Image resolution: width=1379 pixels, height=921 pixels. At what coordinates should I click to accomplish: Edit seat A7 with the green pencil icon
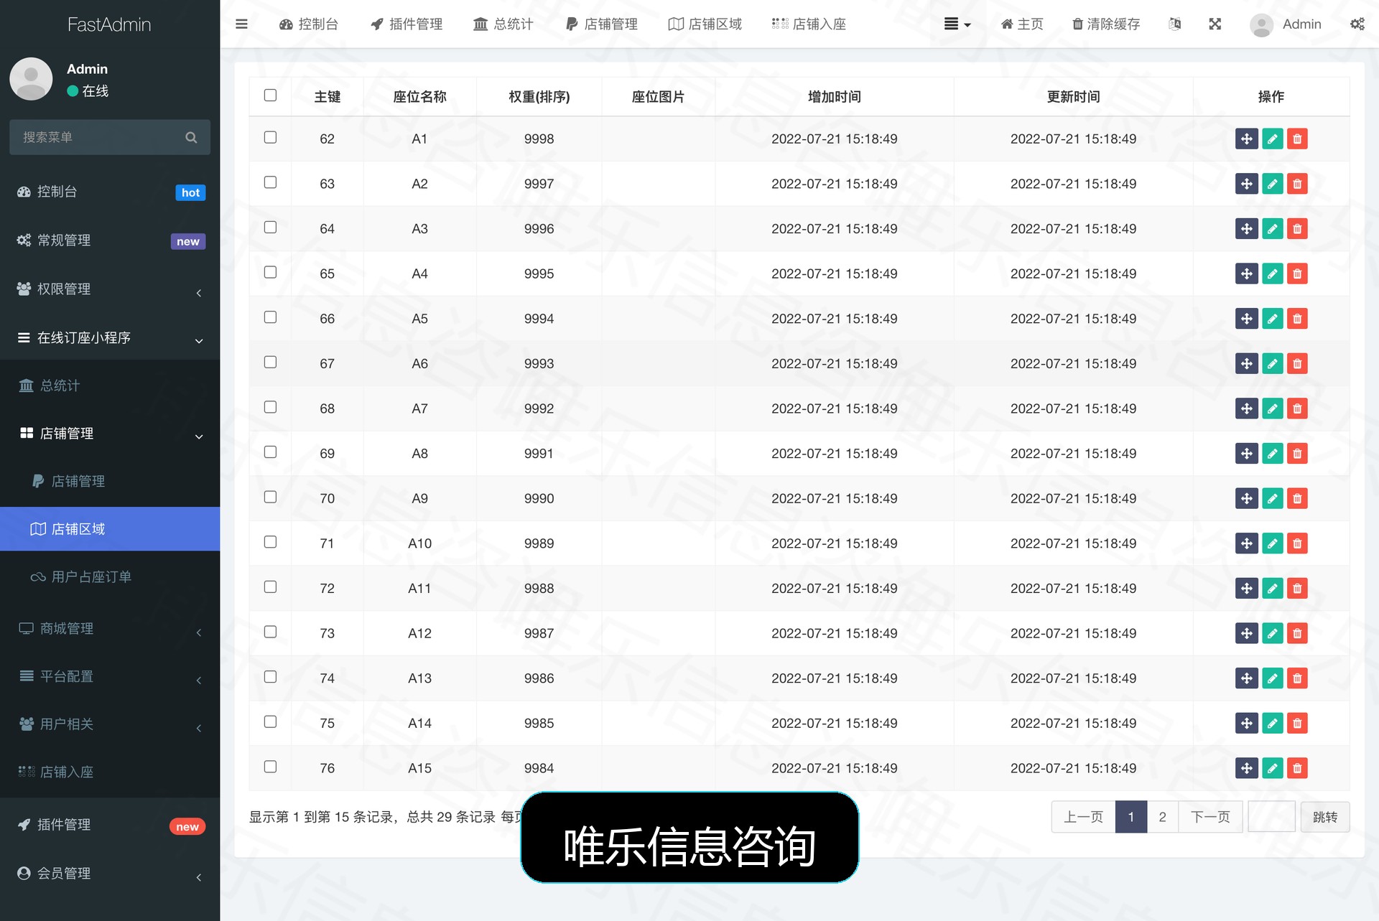point(1272,408)
